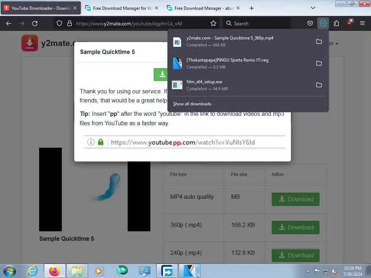Switch to Firefox in the taskbar
371x278 pixels.
coord(55,271)
